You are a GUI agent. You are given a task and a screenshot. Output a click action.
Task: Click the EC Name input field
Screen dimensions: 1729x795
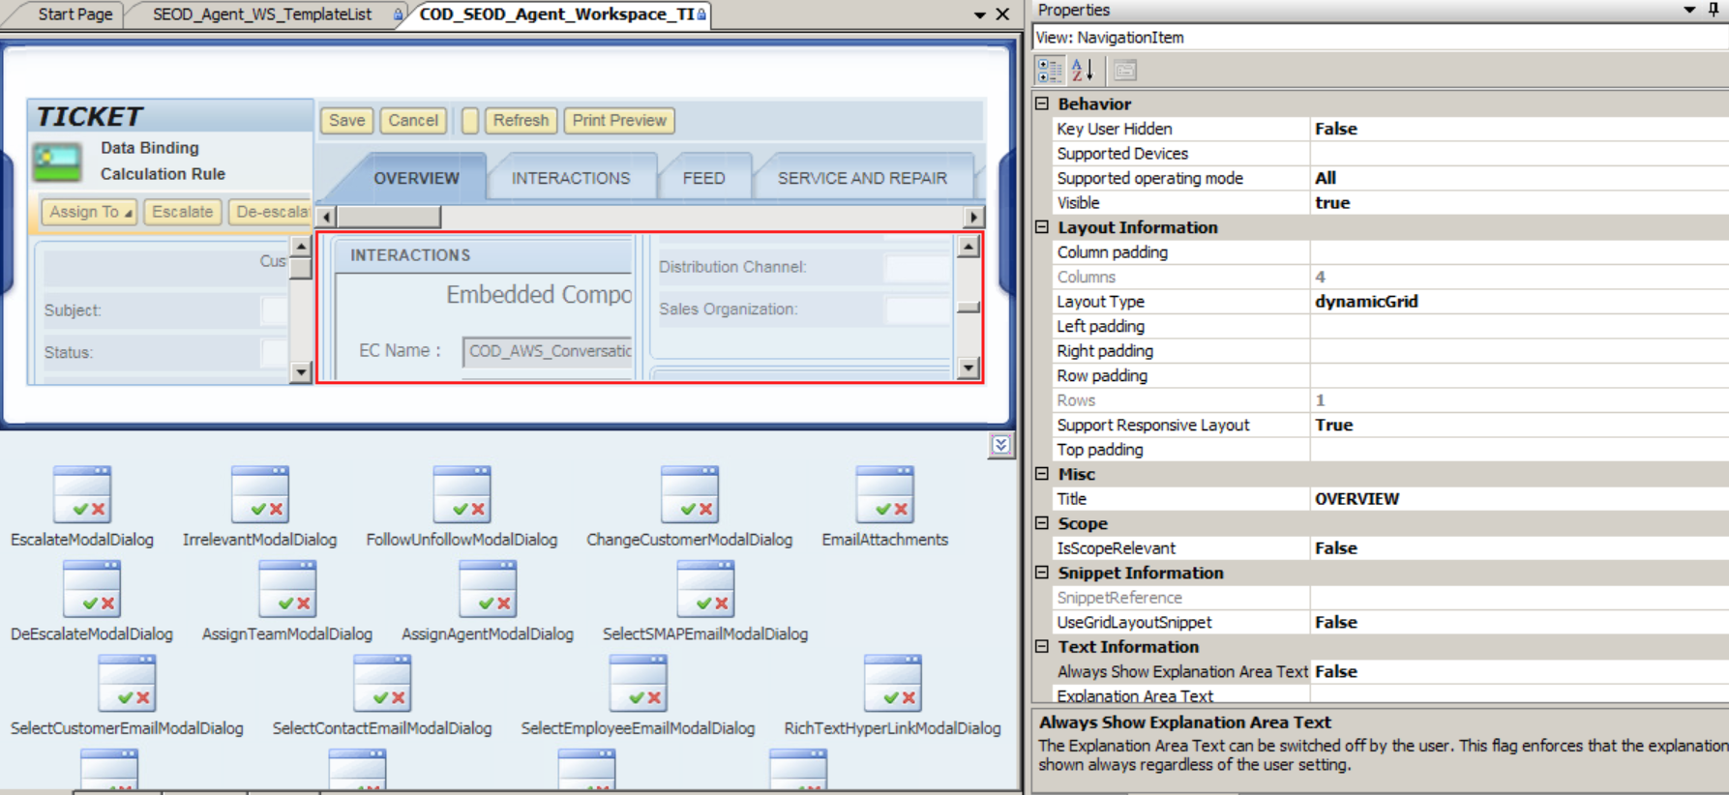548,351
